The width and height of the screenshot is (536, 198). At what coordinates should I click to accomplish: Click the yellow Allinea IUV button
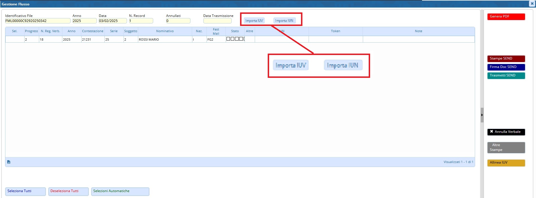(x=506, y=163)
